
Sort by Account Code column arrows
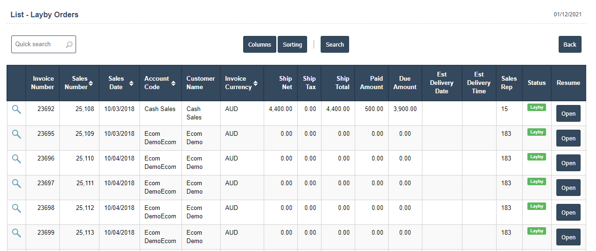(174, 83)
